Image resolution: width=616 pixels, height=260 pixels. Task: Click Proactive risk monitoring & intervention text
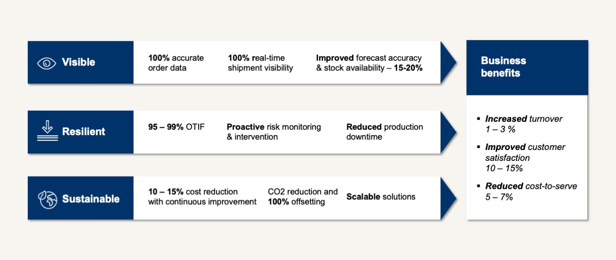click(x=273, y=132)
